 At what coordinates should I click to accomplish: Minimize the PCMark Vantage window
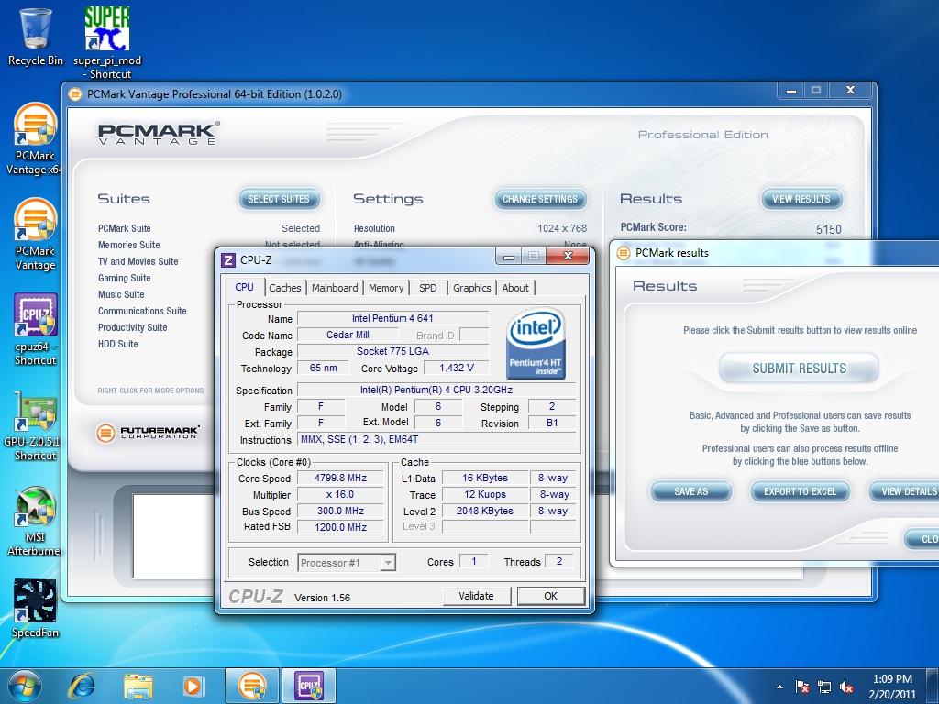791,91
